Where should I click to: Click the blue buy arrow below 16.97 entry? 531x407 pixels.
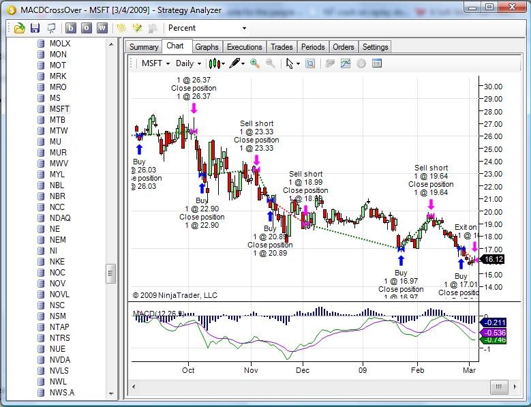tap(401, 260)
